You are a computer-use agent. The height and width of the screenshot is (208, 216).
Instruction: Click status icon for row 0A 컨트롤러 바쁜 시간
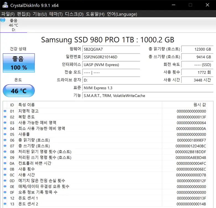pyautogui.click(x=5, y=163)
